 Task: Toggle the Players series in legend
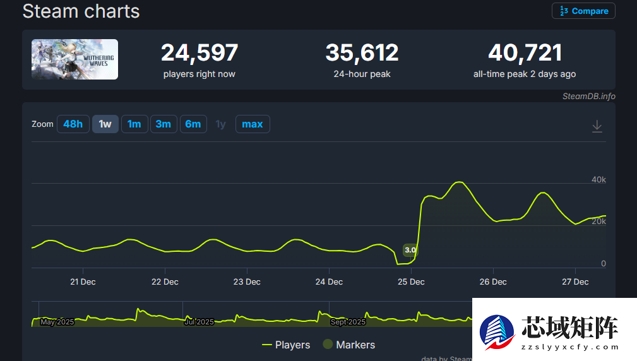[292, 345]
